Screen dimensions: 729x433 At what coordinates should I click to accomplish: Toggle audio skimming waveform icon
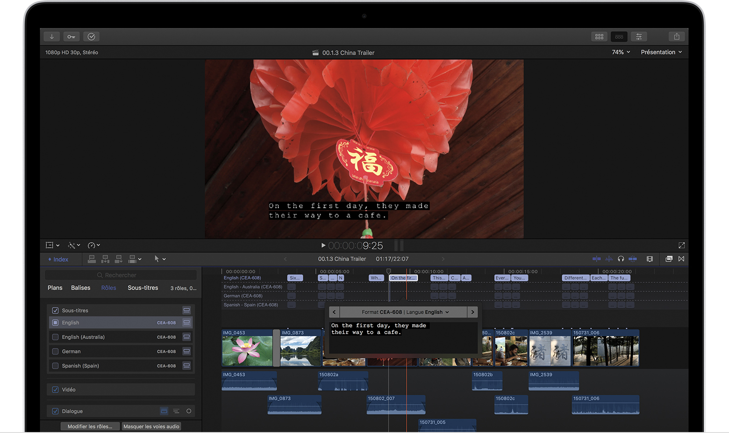pyautogui.click(x=609, y=258)
